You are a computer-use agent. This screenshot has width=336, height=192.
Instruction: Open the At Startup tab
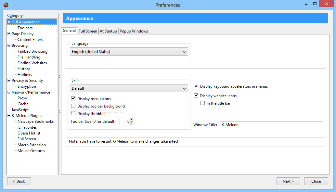[x=108, y=31]
